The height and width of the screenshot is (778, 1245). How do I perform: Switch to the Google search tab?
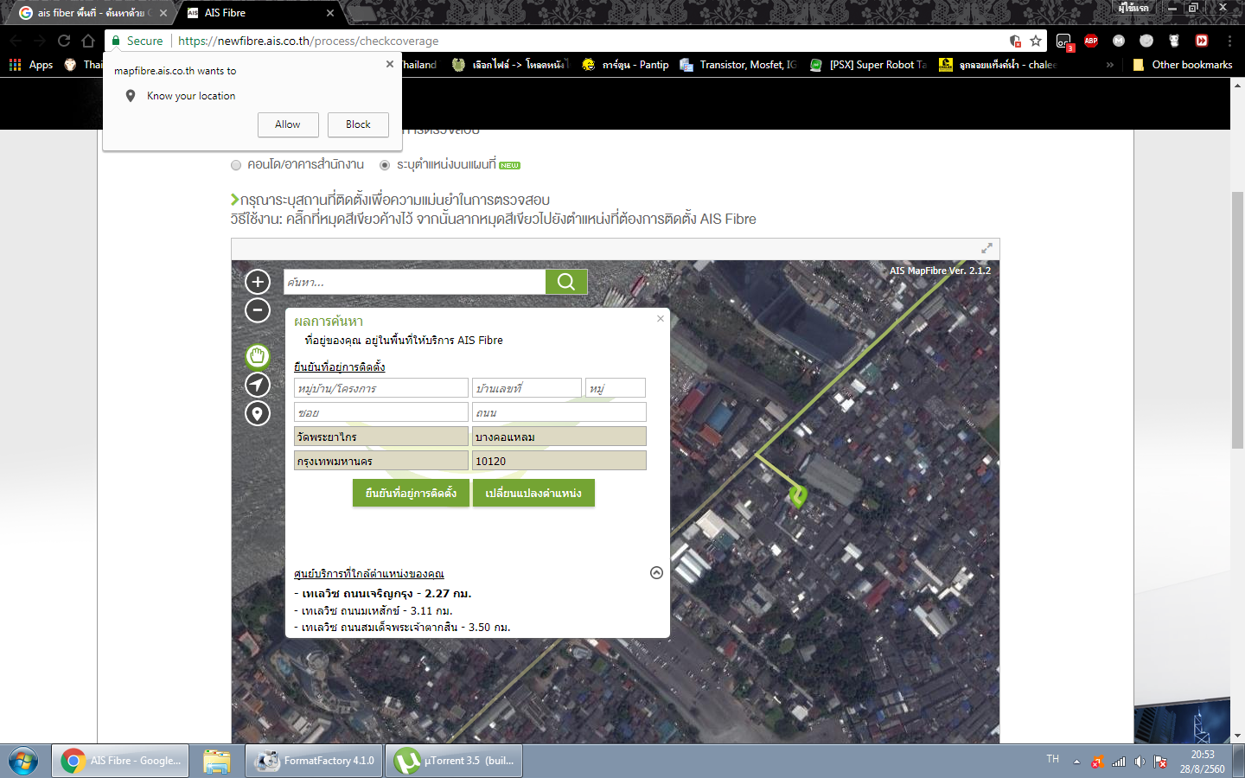click(x=91, y=13)
